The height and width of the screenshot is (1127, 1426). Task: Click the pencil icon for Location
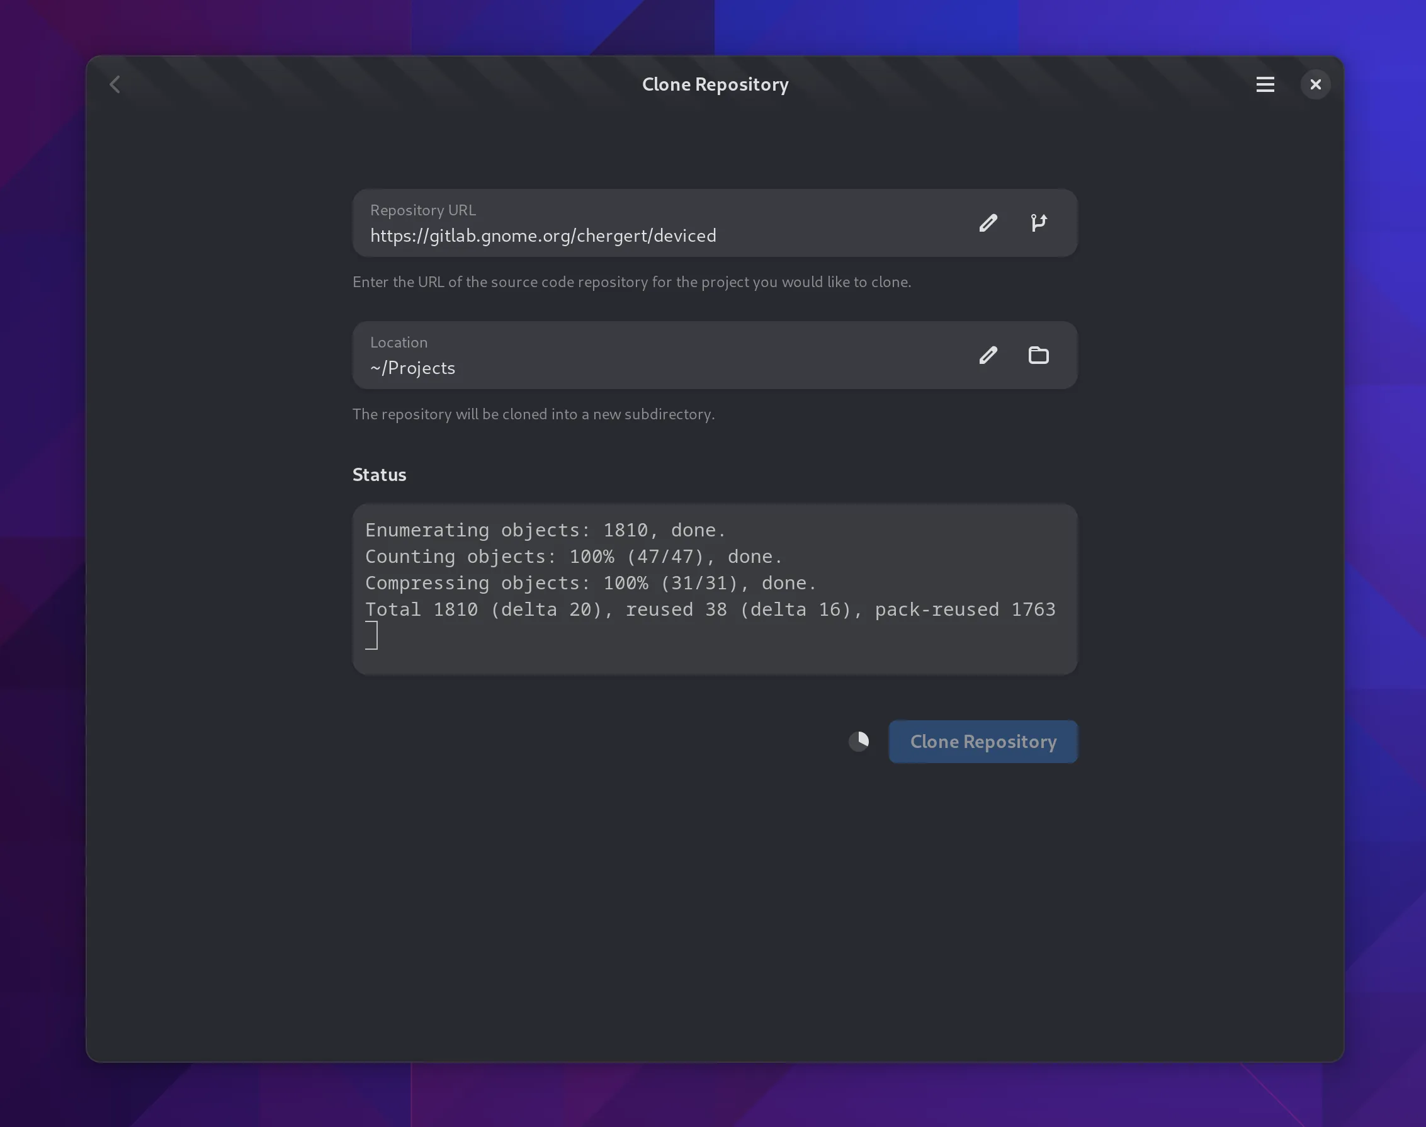987,355
